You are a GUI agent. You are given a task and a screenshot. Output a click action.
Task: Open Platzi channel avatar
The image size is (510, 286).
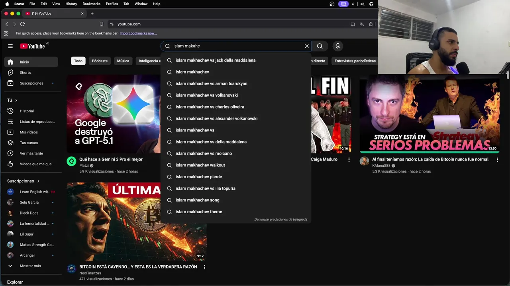(x=71, y=161)
